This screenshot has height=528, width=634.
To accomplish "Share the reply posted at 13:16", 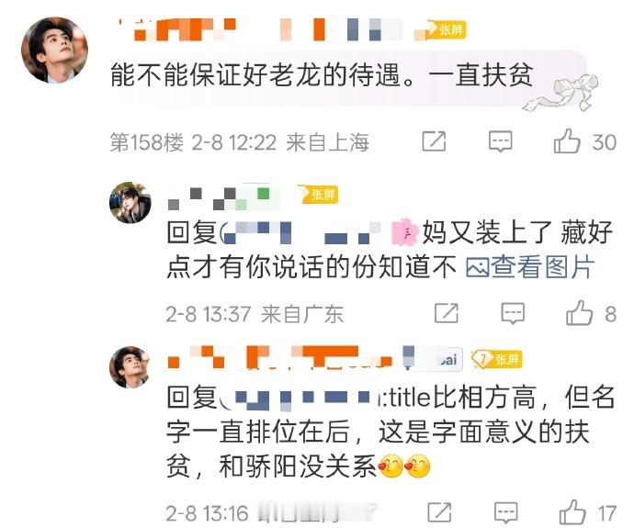I will [x=439, y=513].
